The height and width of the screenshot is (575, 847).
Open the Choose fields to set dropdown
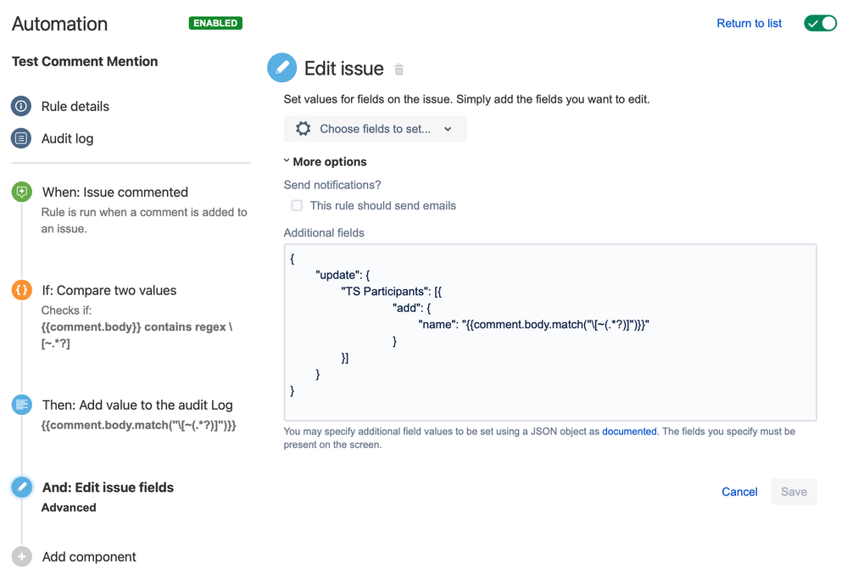374,128
